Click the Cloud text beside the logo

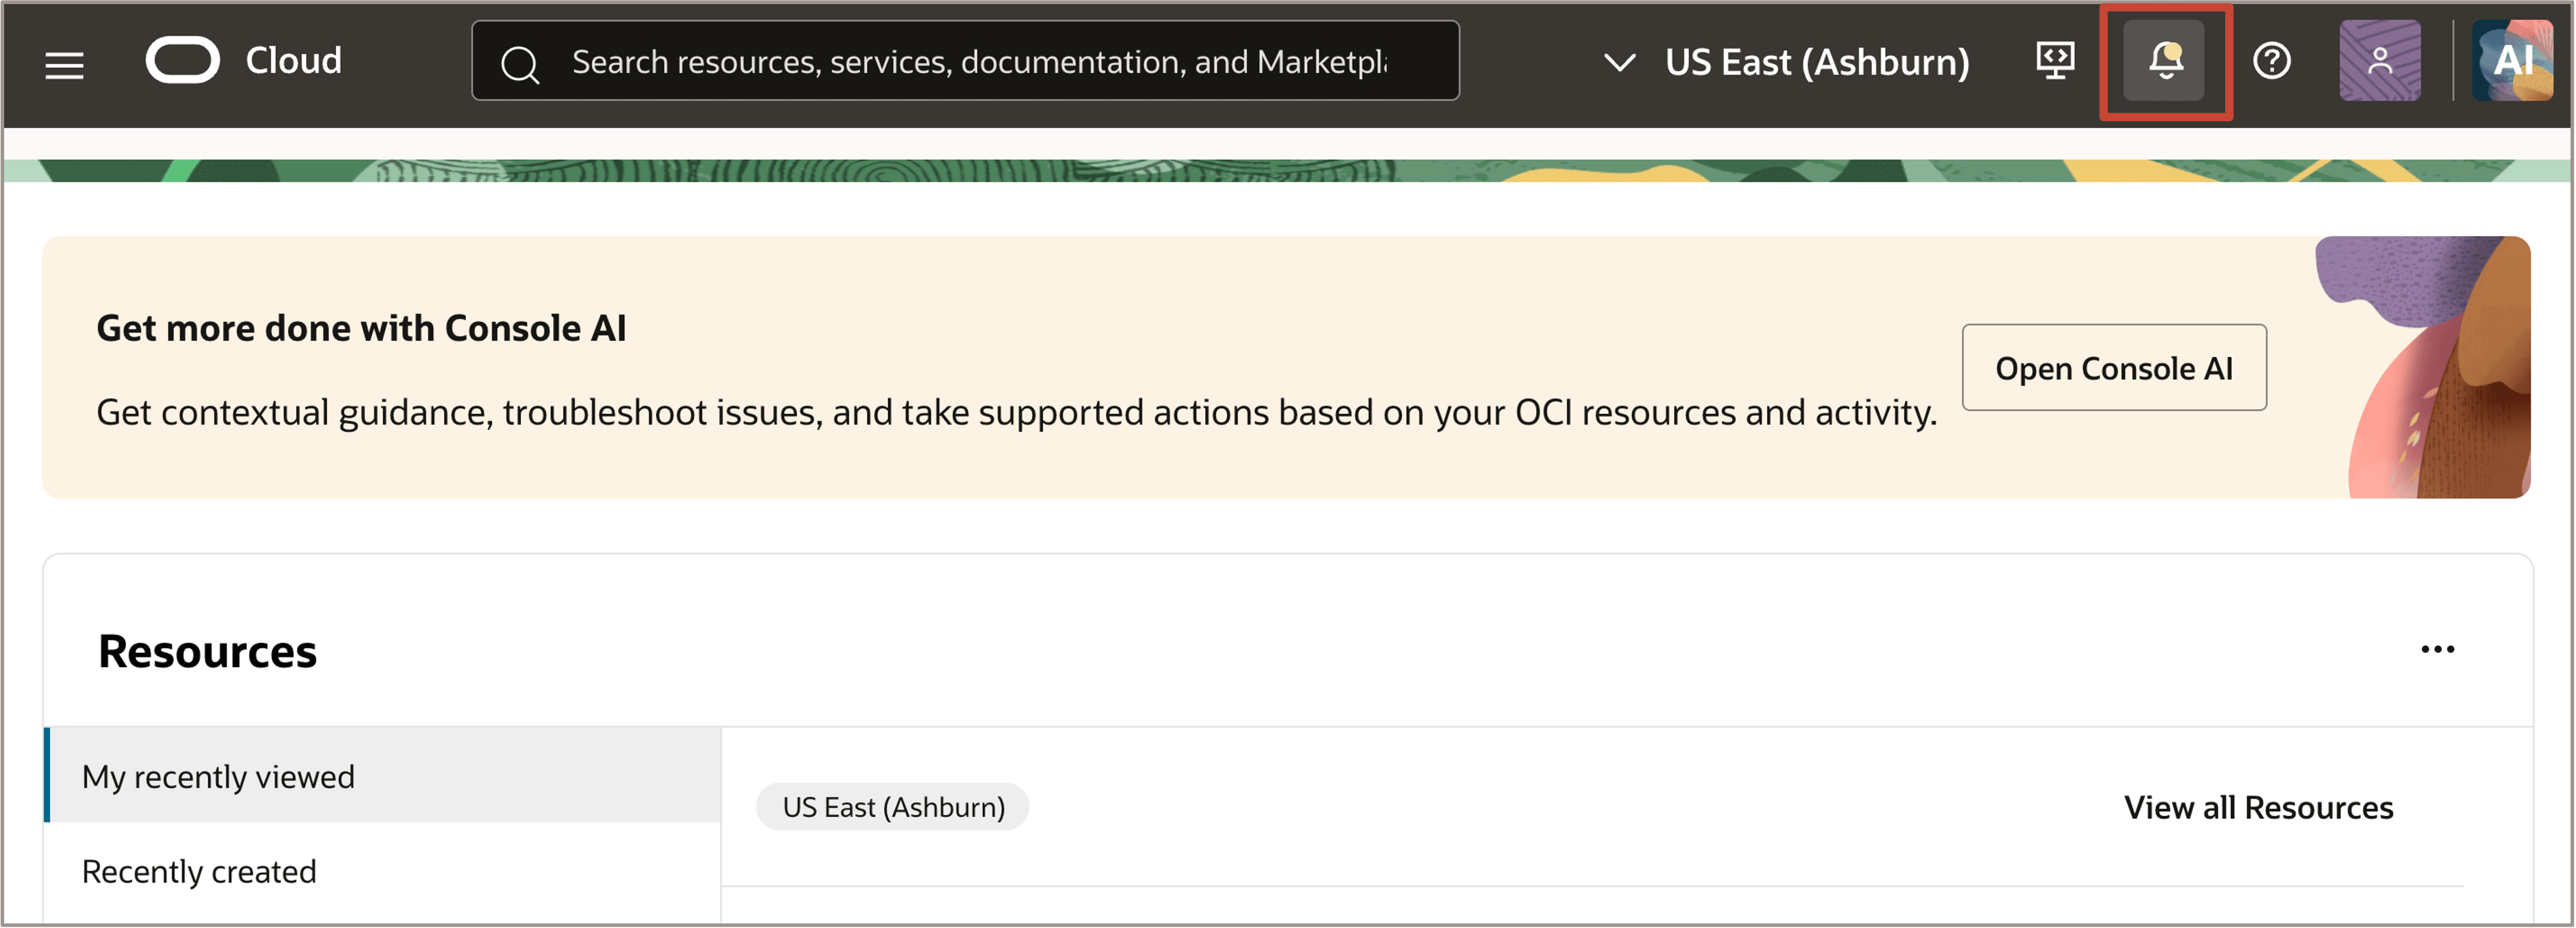(294, 61)
